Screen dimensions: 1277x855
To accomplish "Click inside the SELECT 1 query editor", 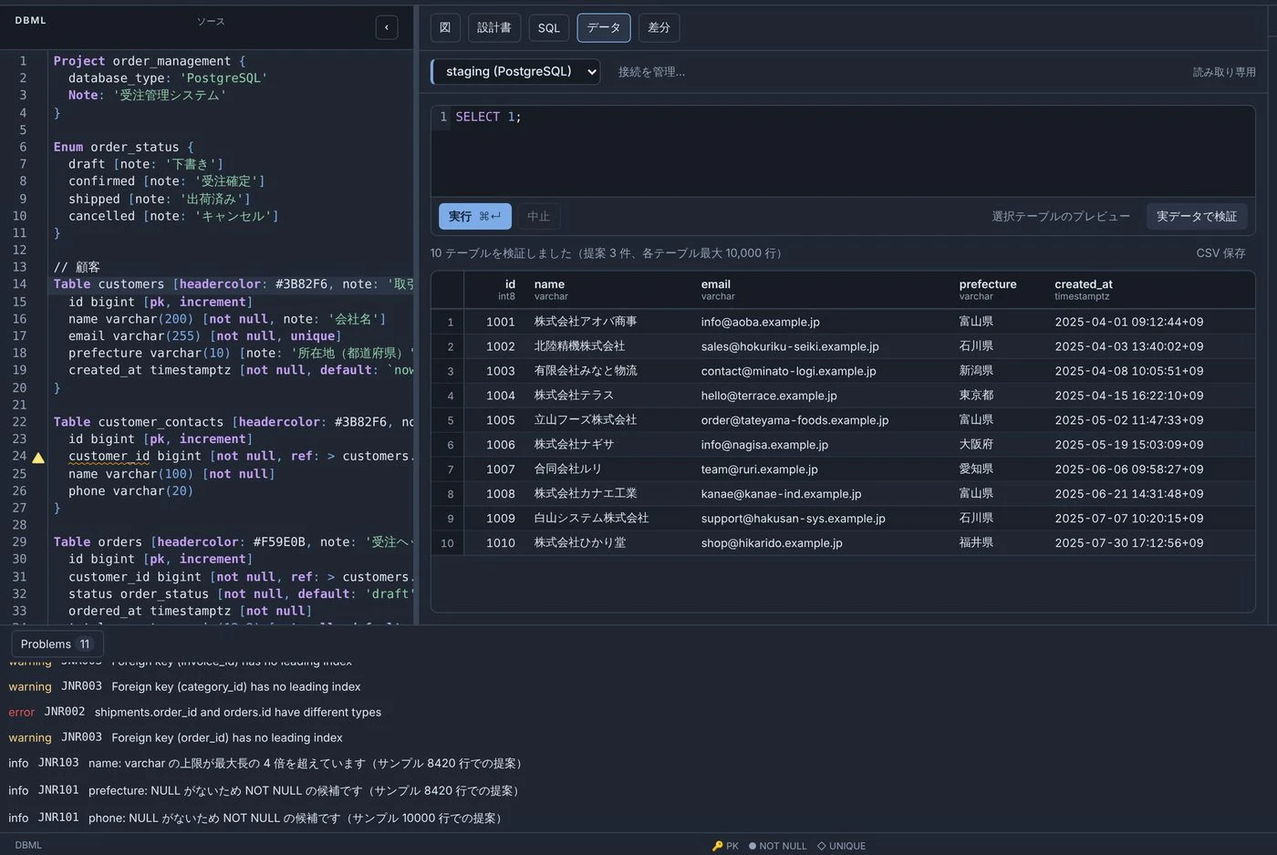I will [x=843, y=150].
